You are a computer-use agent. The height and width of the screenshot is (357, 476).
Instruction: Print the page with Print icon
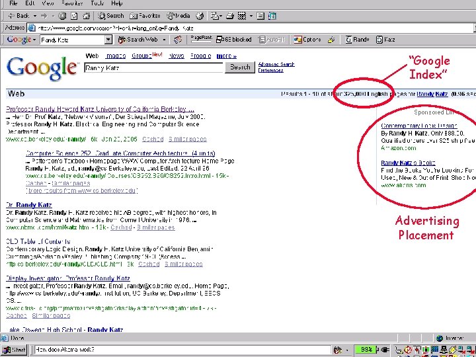[x=230, y=16]
